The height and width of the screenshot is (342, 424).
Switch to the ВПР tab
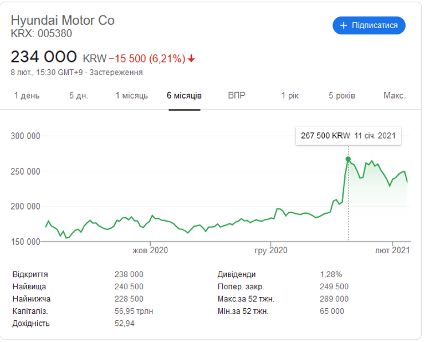[x=237, y=96]
